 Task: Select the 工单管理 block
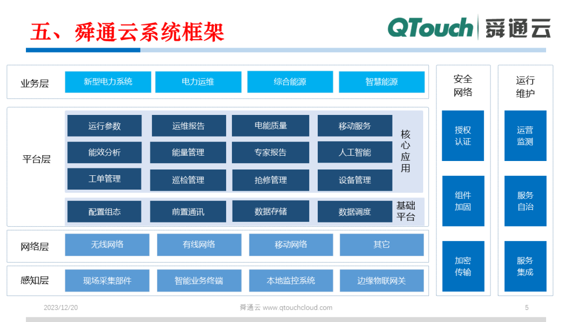(104, 178)
